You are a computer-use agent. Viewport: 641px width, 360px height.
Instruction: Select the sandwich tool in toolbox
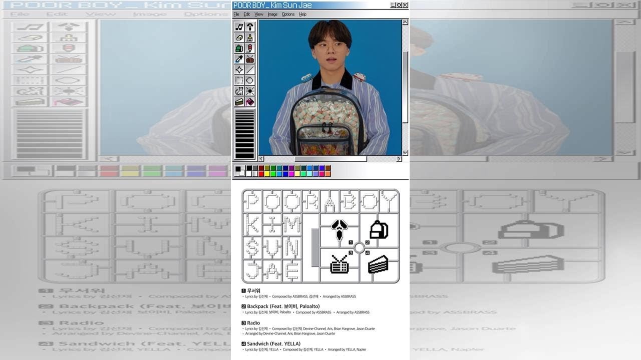pos(239,101)
